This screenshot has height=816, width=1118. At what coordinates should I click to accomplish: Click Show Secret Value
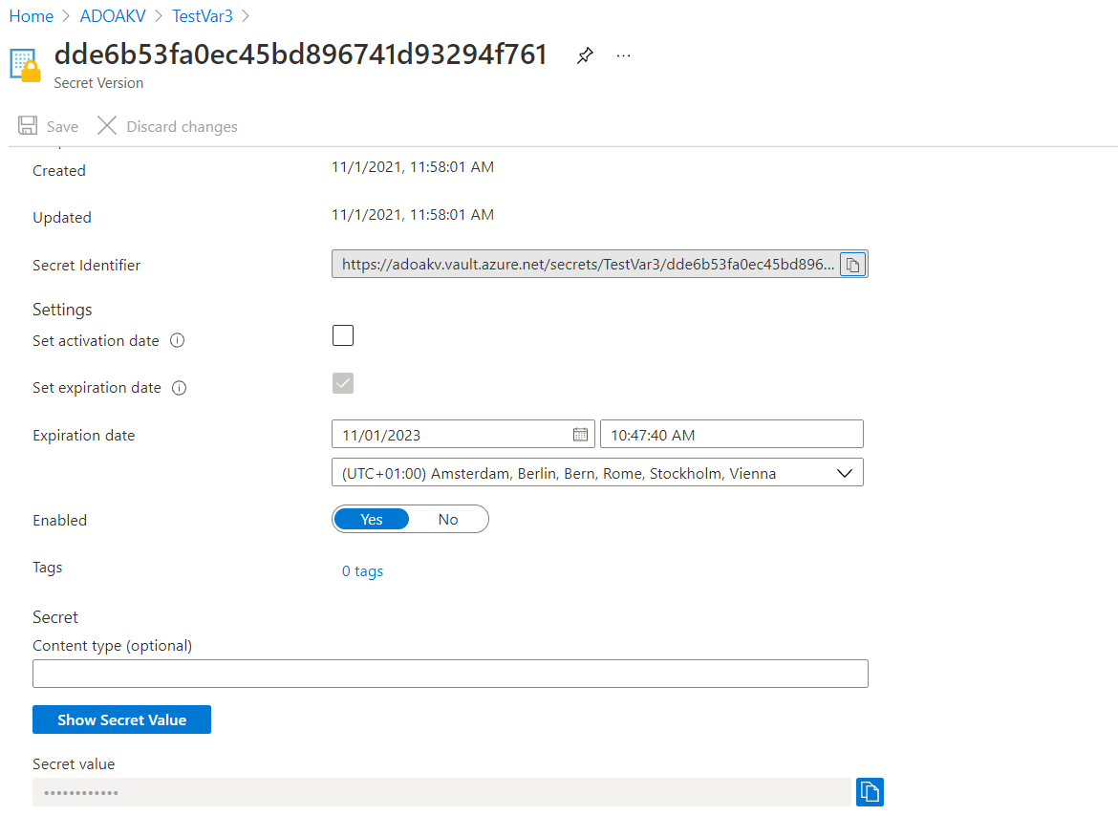click(x=121, y=719)
